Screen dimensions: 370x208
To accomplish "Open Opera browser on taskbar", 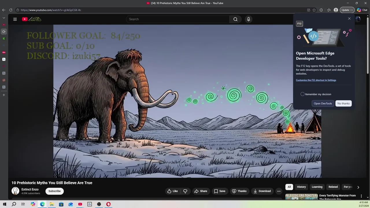I will [108, 204].
